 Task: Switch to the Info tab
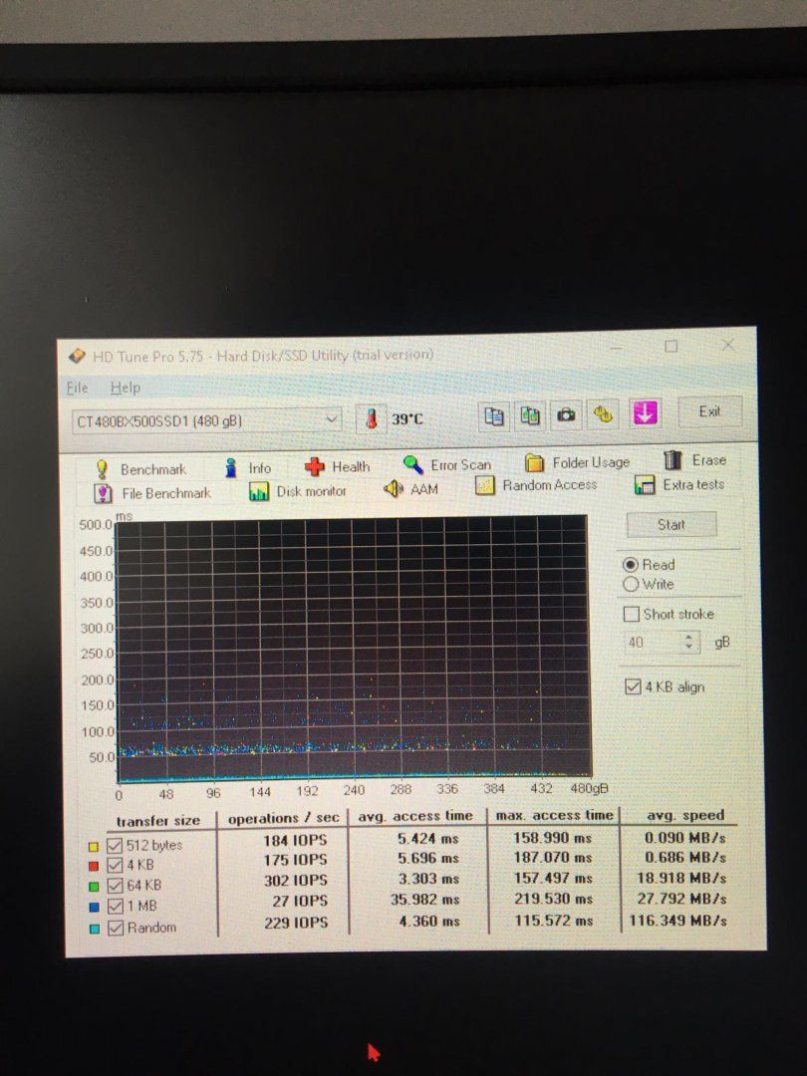click(x=248, y=468)
